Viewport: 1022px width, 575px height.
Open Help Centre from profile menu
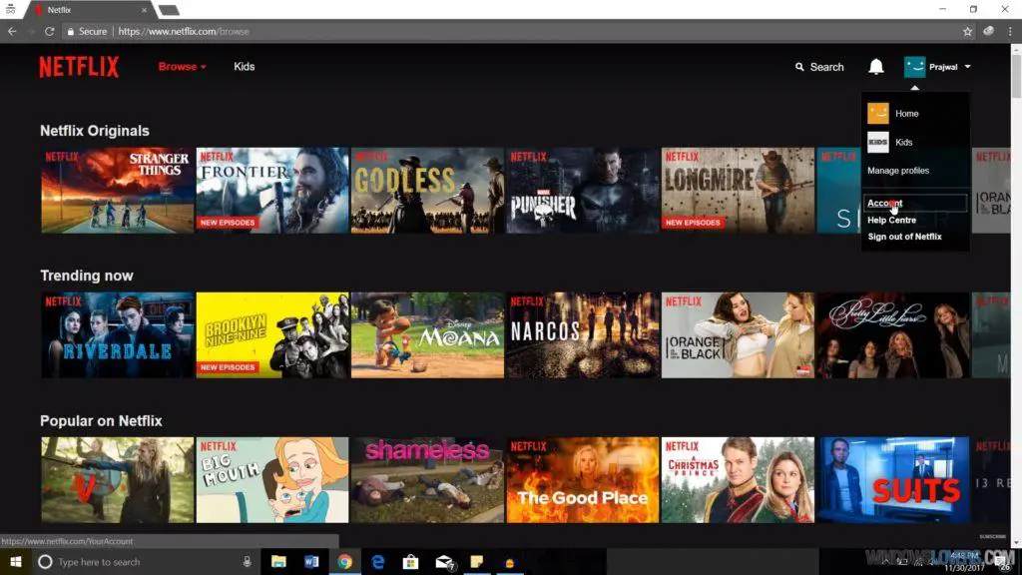click(891, 221)
